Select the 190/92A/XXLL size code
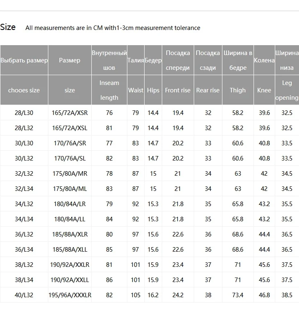Viewport: 299px width, 319px height. point(70,280)
